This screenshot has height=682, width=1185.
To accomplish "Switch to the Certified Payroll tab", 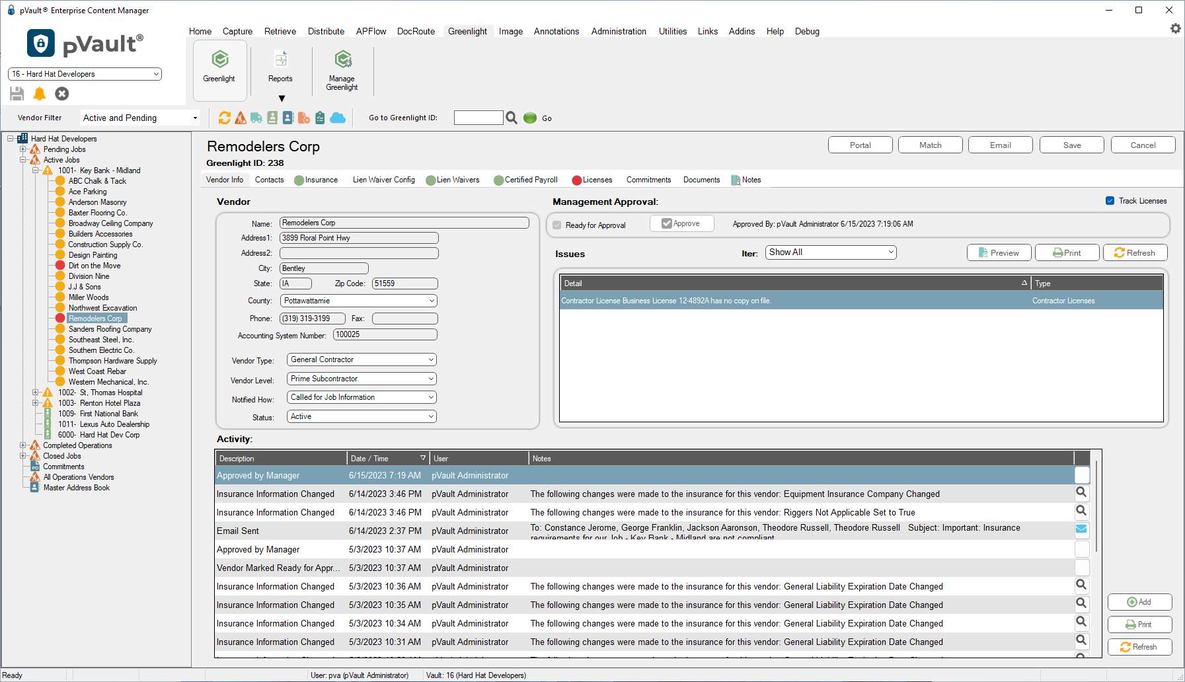I will [x=526, y=180].
